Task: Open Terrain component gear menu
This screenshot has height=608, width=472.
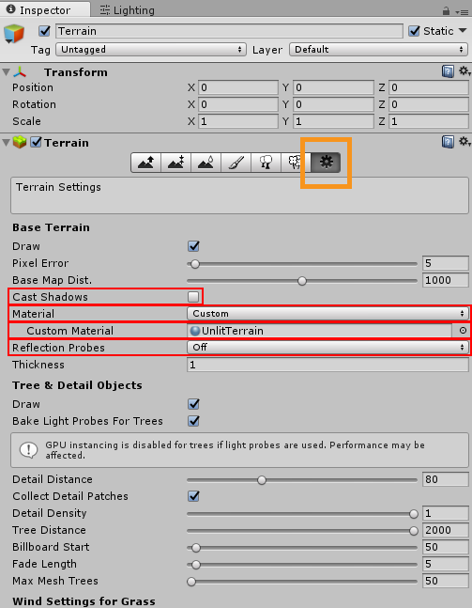Action: pos(464,142)
